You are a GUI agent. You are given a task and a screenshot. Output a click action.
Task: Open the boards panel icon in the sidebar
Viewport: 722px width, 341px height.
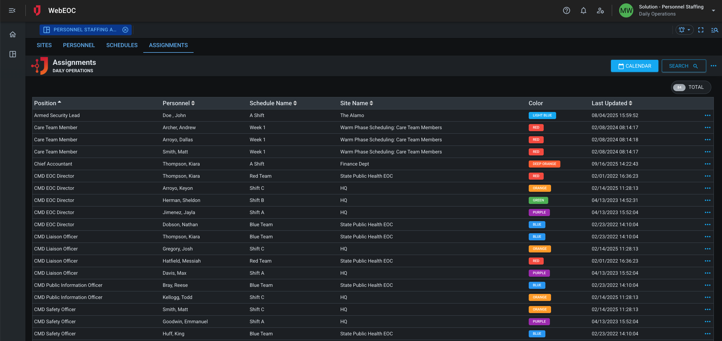coord(12,54)
